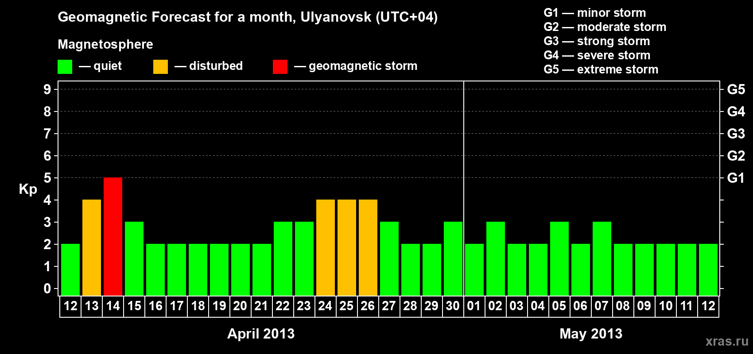Click the Magnetosphere heading

click(105, 45)
